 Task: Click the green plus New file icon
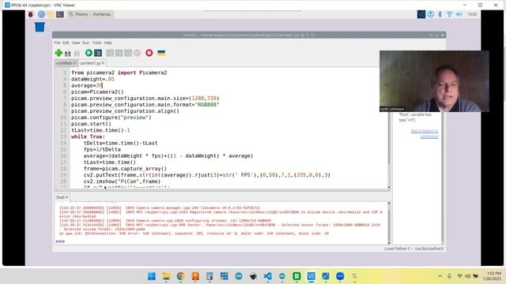(x=59, y=53)
